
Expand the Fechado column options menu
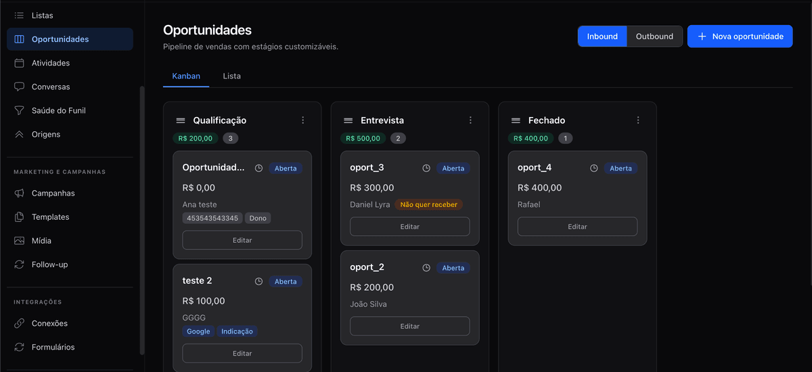pyautogui.click(x=638, y=120)
